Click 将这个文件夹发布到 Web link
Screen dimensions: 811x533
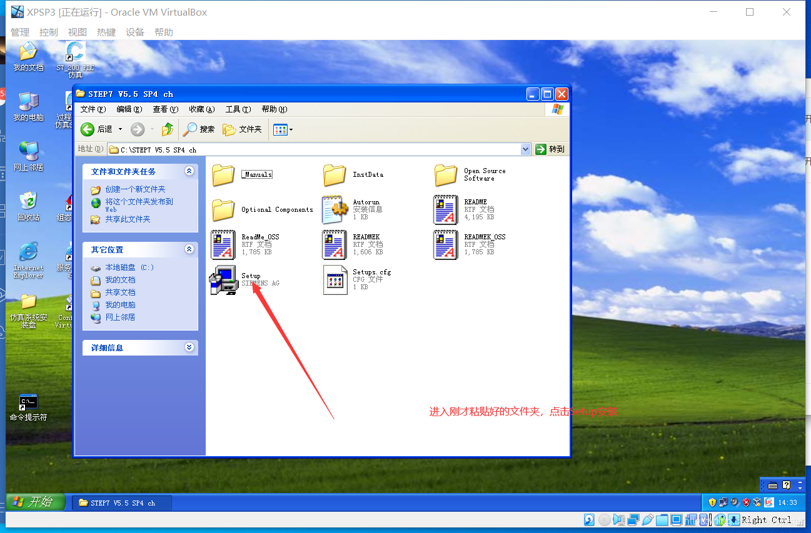pyautogui.click(x=139, y=205)
